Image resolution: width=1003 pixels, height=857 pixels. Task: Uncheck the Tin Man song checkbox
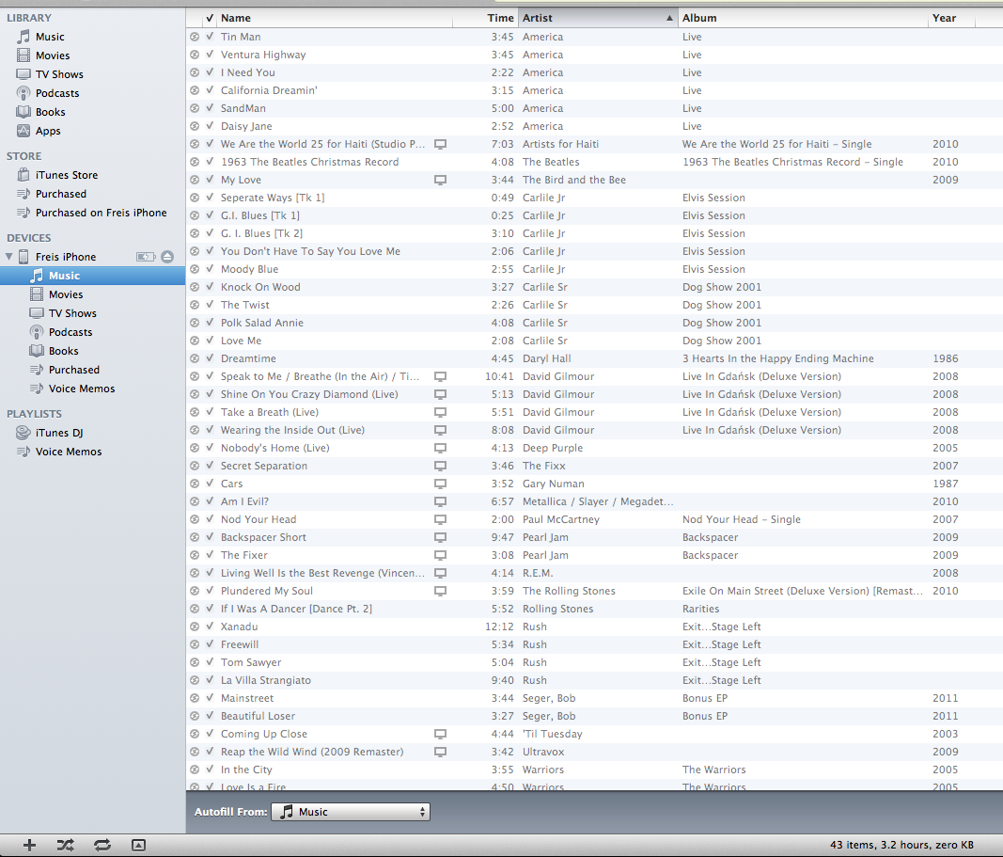click(210, 37)
